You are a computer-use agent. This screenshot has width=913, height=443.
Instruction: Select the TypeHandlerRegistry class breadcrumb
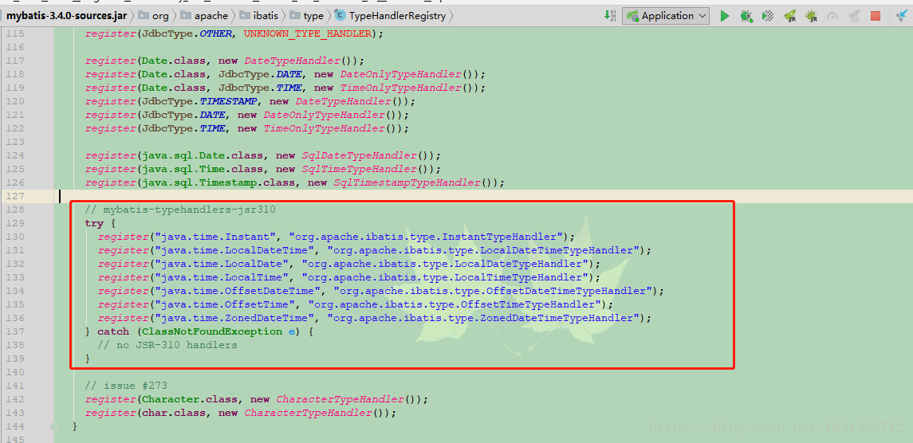tap(397, 16)
